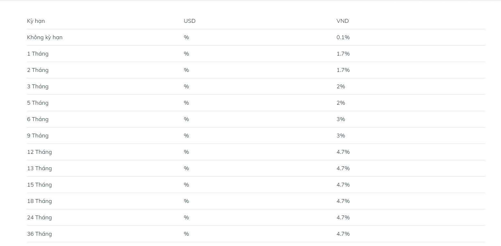This screenshot has width=501, height=246.
Task: Click the VND rate for 9 Tháng
Action: 341,136
